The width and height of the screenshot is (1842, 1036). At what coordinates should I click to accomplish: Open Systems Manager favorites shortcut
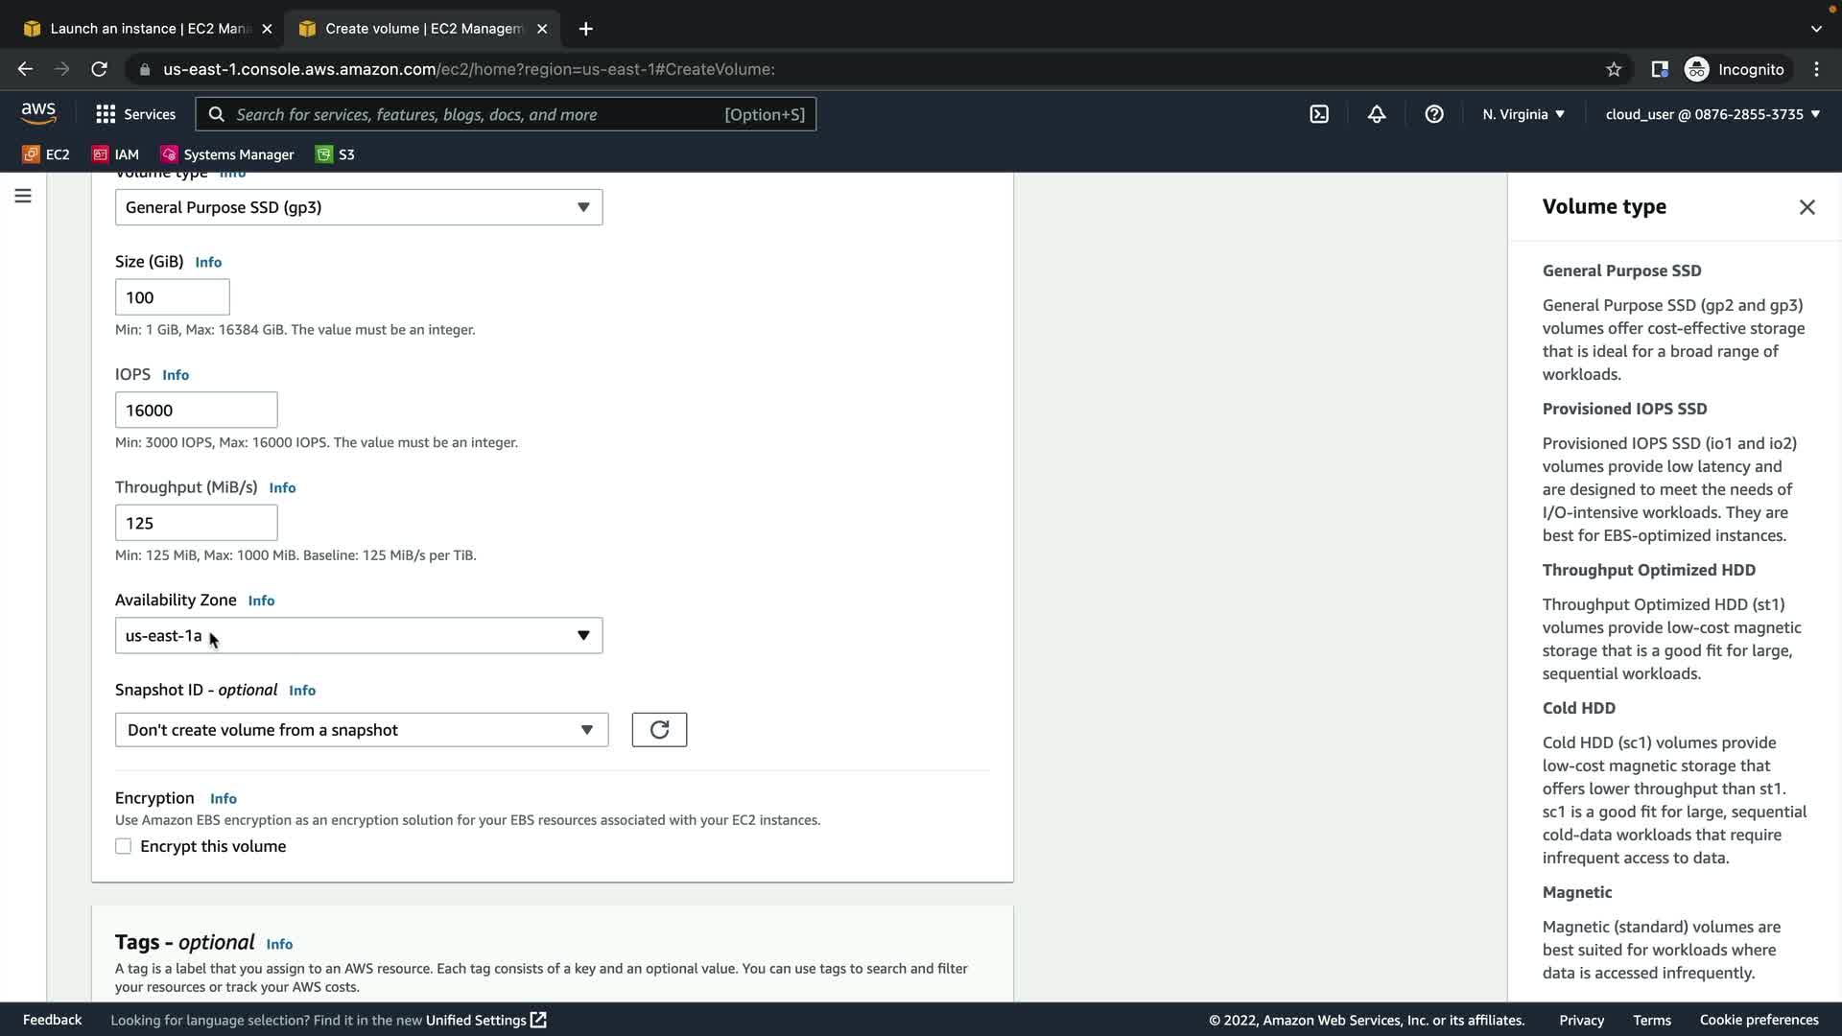[x=227, y=154]
